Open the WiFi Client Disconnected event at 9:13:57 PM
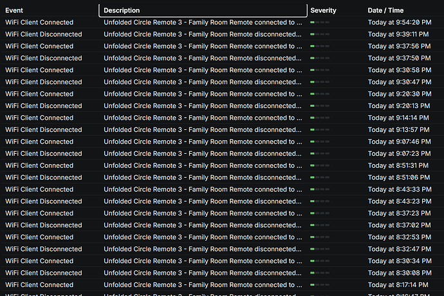Image resolution: width=444 pixels, height=296 pixels. [44, 129]
